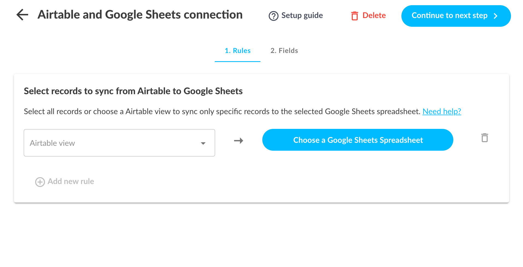Click the back arrow icon
523x267 pixels.
[22, 15]
